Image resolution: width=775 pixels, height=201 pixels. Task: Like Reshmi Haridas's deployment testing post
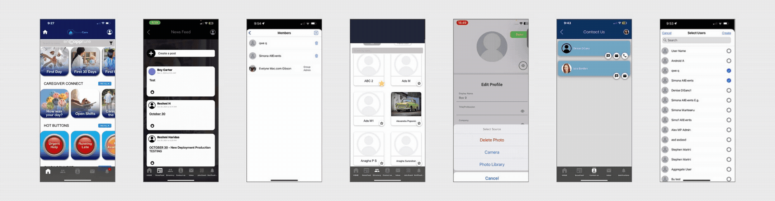pyautogui.click(x=152, y=163)
